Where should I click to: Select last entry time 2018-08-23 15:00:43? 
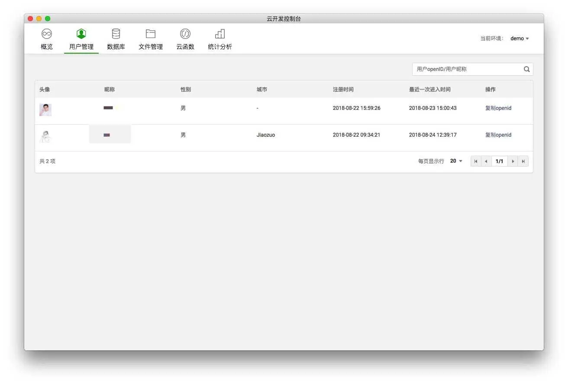point(433,108)
